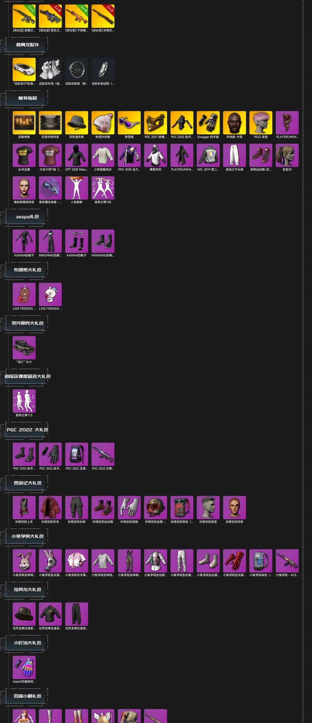Choose the purple ski goggles item
The image size is (312, 723).
pos(129,122)
